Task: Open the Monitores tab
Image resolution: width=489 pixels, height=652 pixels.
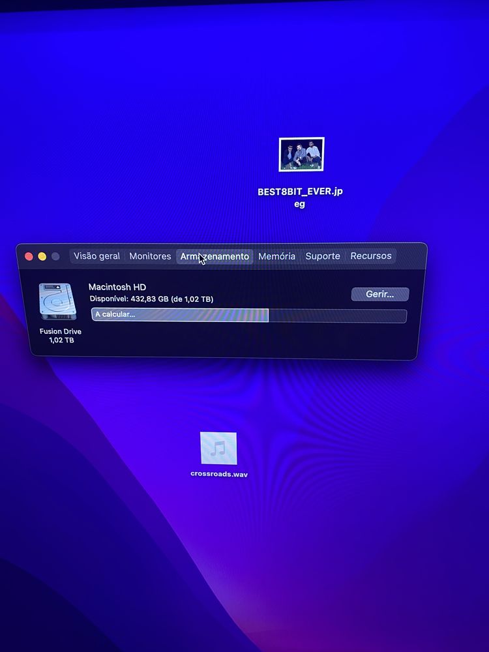Action: tap(150, 256)
